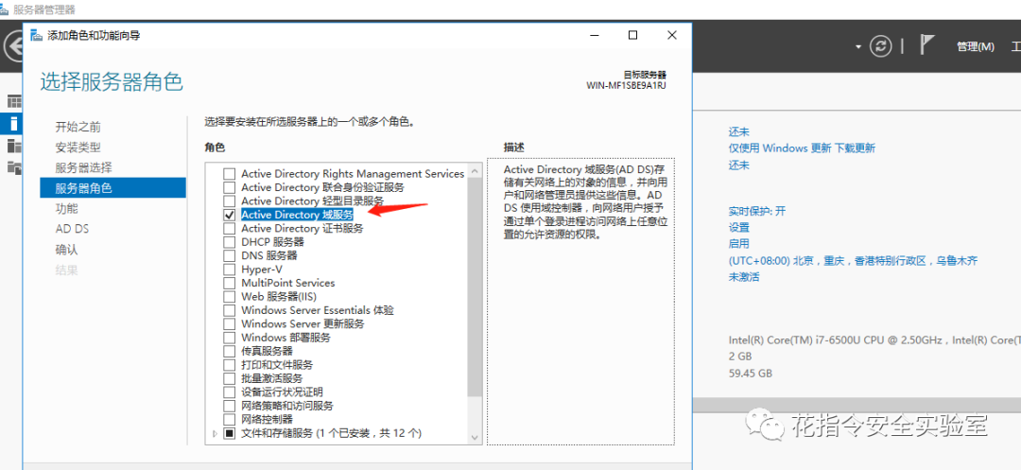
Task: Select the local server icon in sidebar
Action: point(13,123)
